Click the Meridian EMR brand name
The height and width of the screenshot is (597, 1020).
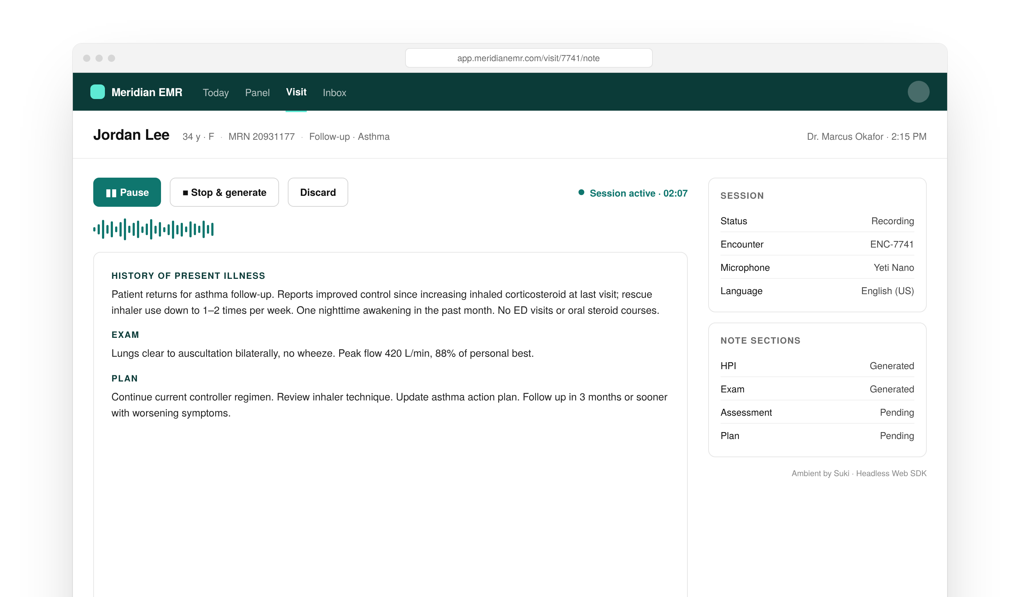pyautogui.click(x=147, y=92)
